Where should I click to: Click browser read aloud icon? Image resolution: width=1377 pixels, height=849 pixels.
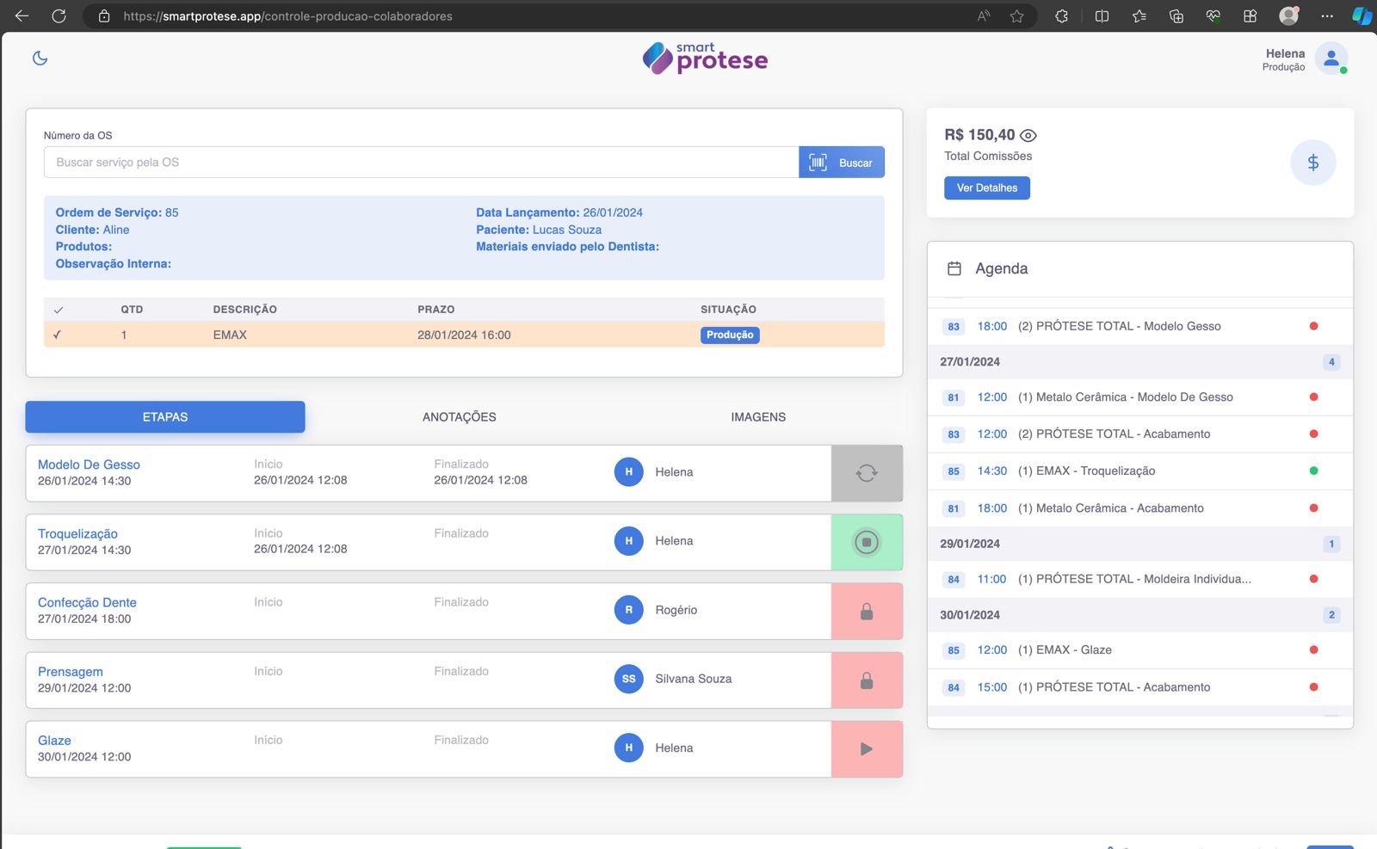[984, 16]
